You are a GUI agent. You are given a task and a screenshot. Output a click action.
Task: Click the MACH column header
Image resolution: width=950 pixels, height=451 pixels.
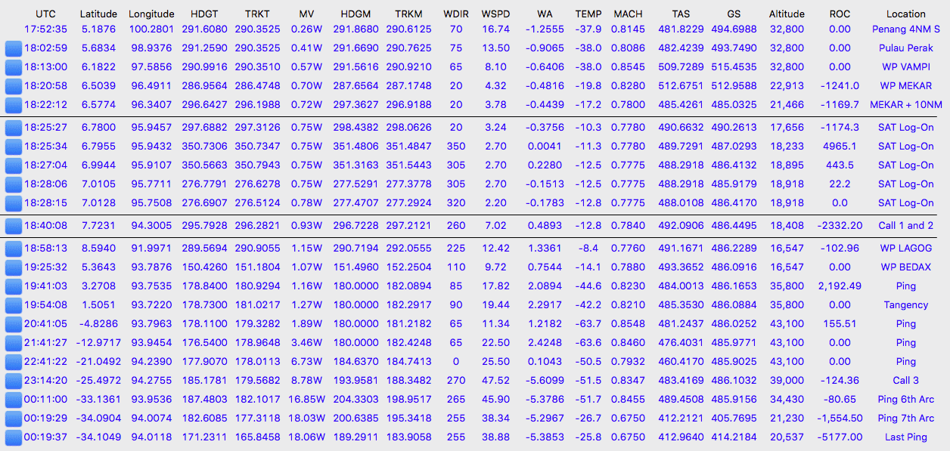[x=629, y=14]
